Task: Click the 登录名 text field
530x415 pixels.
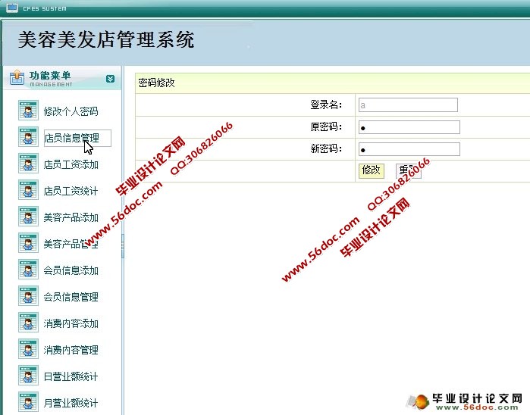Action: click(408, 105)
